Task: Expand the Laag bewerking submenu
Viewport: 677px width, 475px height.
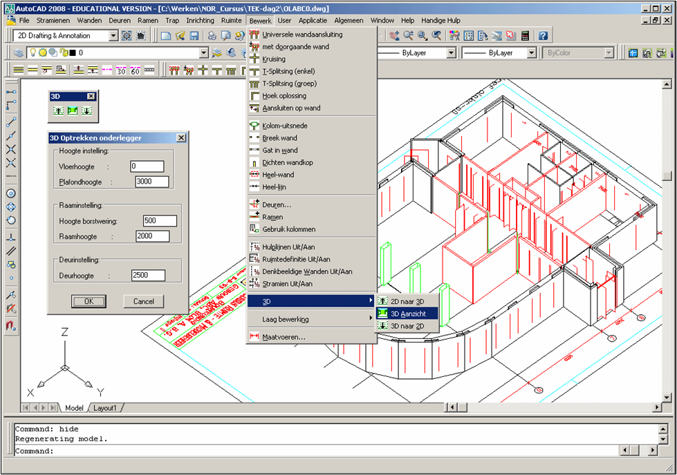Action: [312, 320]
